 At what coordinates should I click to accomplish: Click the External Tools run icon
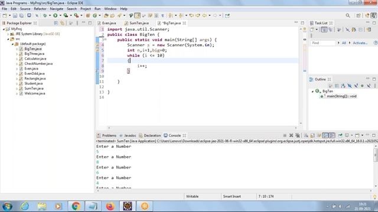point(76,16)
